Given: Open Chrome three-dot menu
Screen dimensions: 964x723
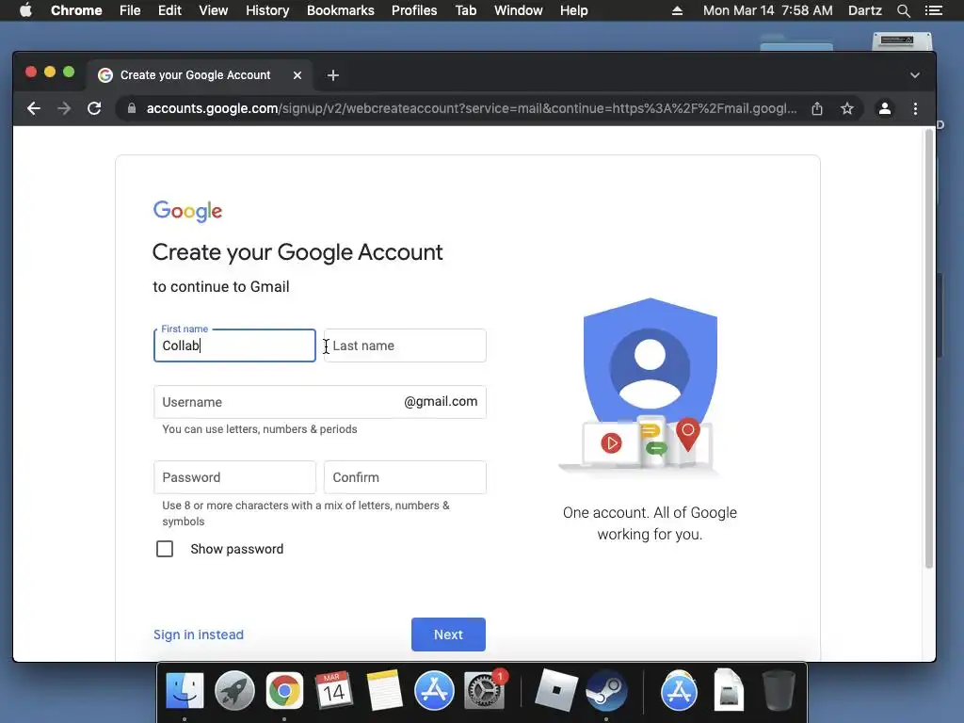Looking at the screenshot, I should (x=915, y=109).
